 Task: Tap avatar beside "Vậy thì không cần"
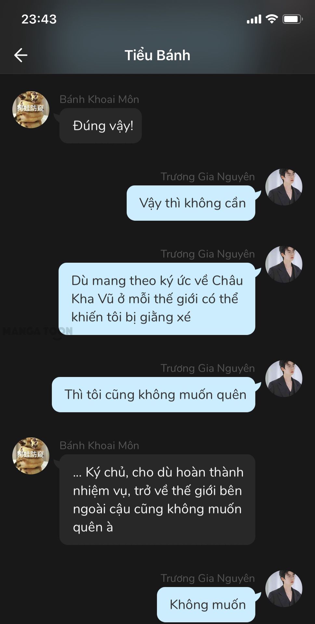click(x=284, y=187)
